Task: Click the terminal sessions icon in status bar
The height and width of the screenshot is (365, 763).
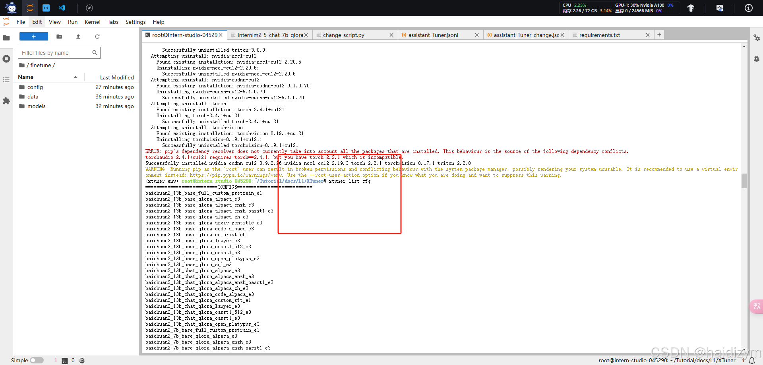Action: (64, 361)
